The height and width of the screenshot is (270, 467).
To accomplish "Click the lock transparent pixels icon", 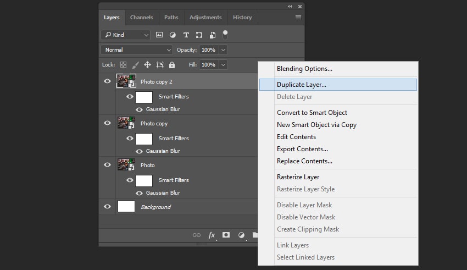I will point(124,65).
